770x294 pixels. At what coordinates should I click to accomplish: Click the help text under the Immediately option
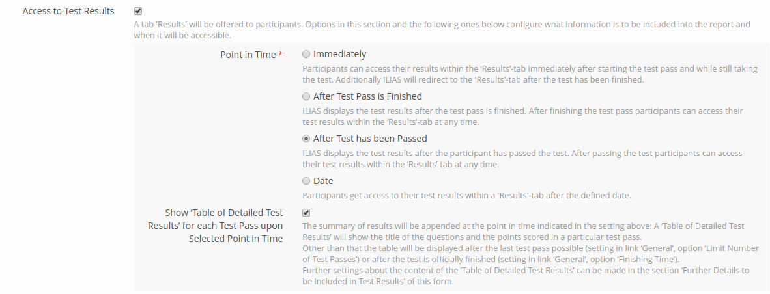(x=521, y=73)
